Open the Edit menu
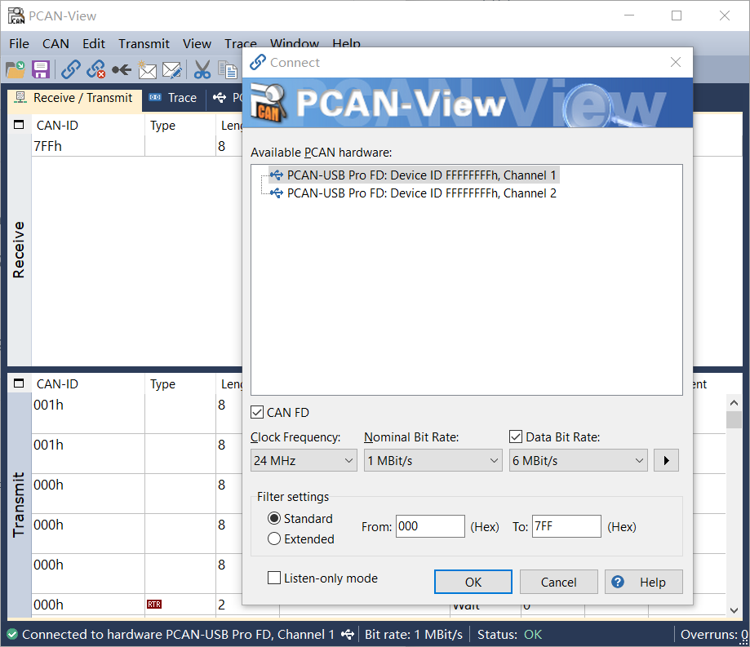The image size is (750, 647). (93, 43)
